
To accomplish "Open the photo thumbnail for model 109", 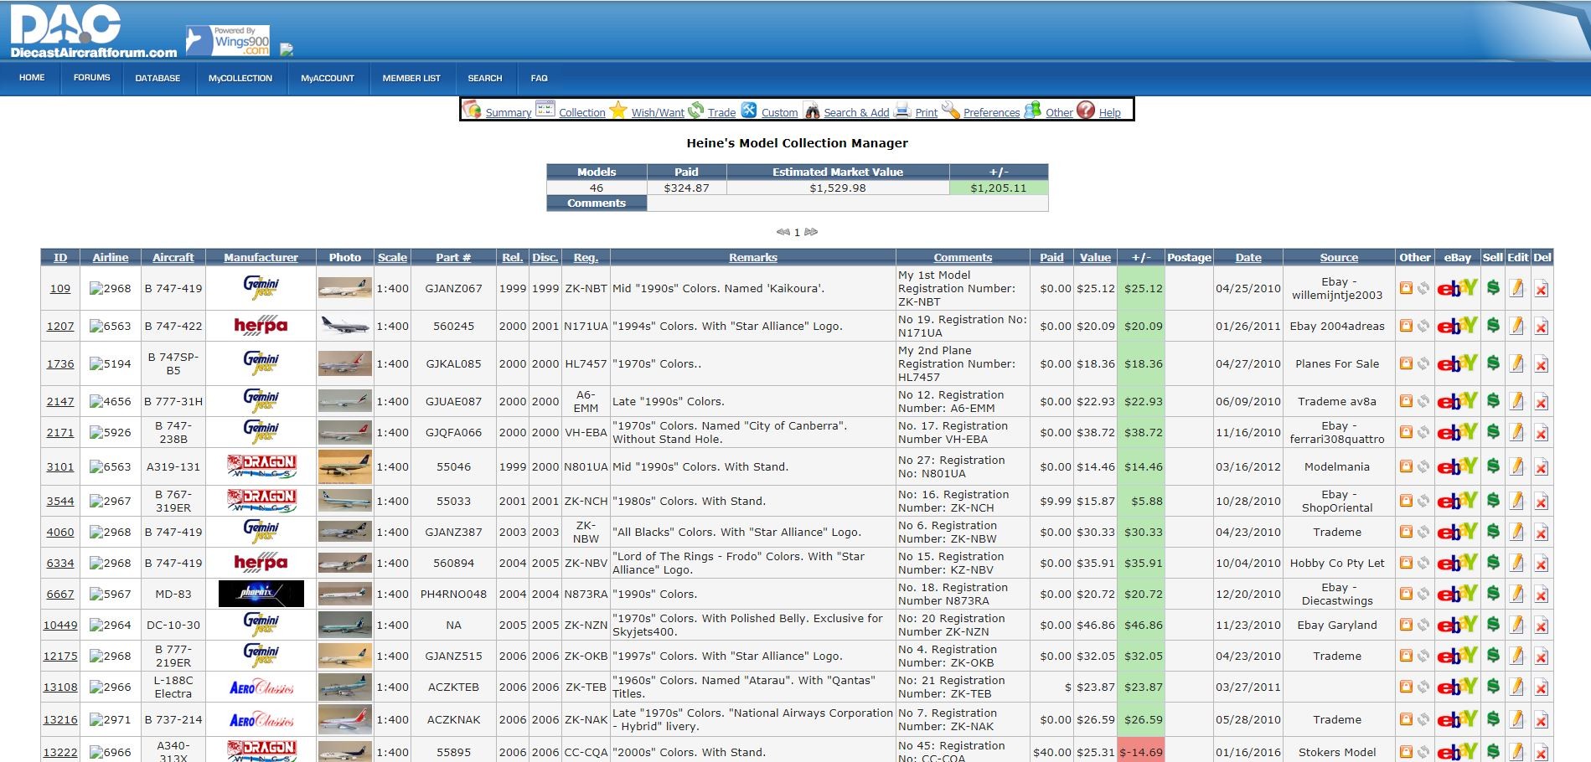I will 345,288.
